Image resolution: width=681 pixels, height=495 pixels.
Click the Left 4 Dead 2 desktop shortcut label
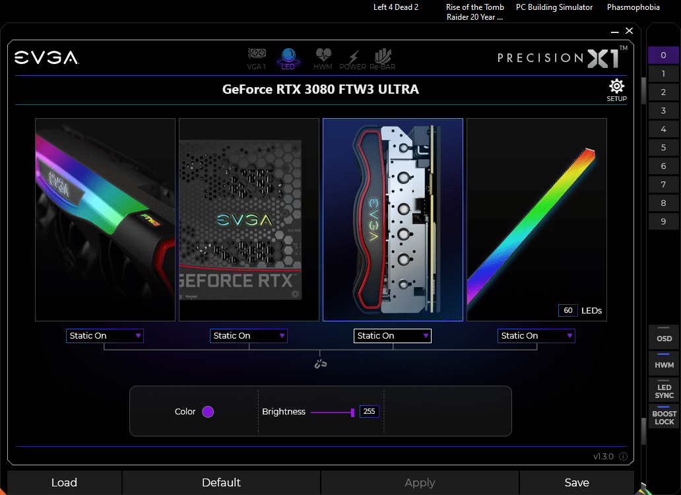pos(396,7)
